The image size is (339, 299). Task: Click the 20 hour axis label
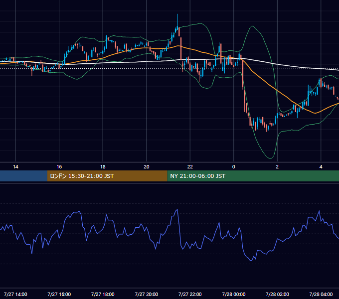pyautogui.click(x=147, y=167)
